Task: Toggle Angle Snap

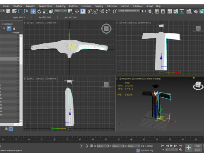Action: coord(96,11)
